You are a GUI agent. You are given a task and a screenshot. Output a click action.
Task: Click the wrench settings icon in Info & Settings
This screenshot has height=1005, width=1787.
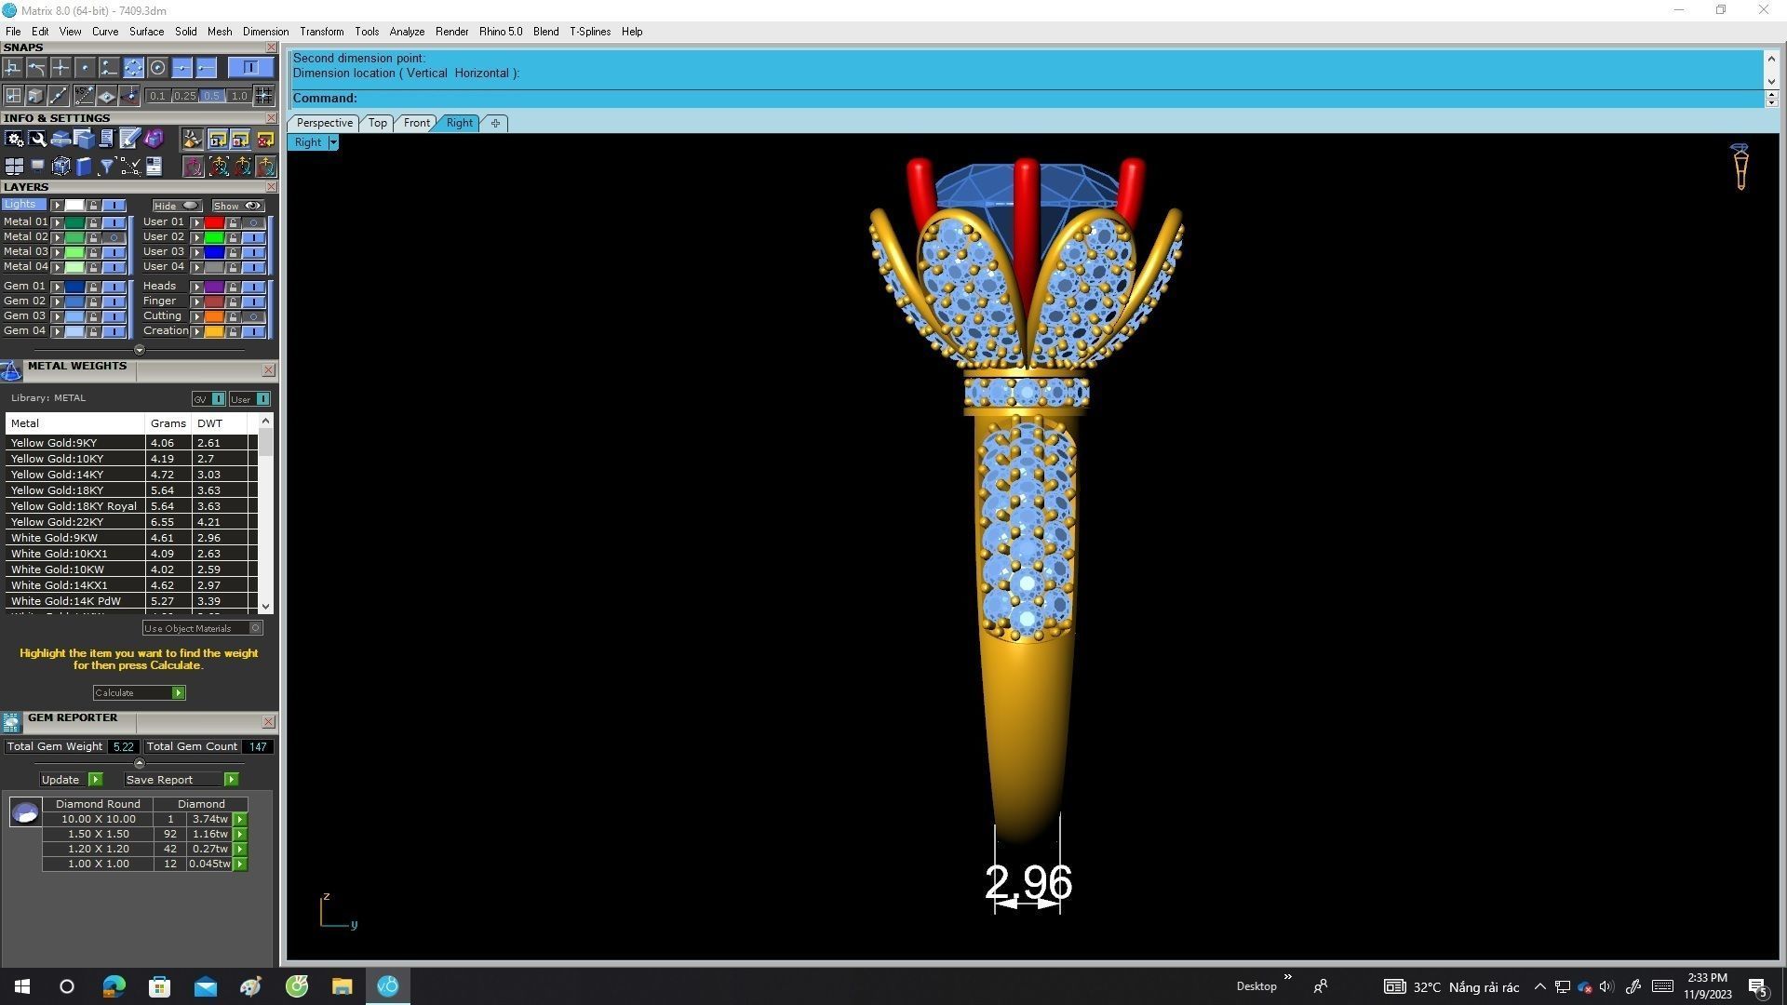click(x=37, y=139)
